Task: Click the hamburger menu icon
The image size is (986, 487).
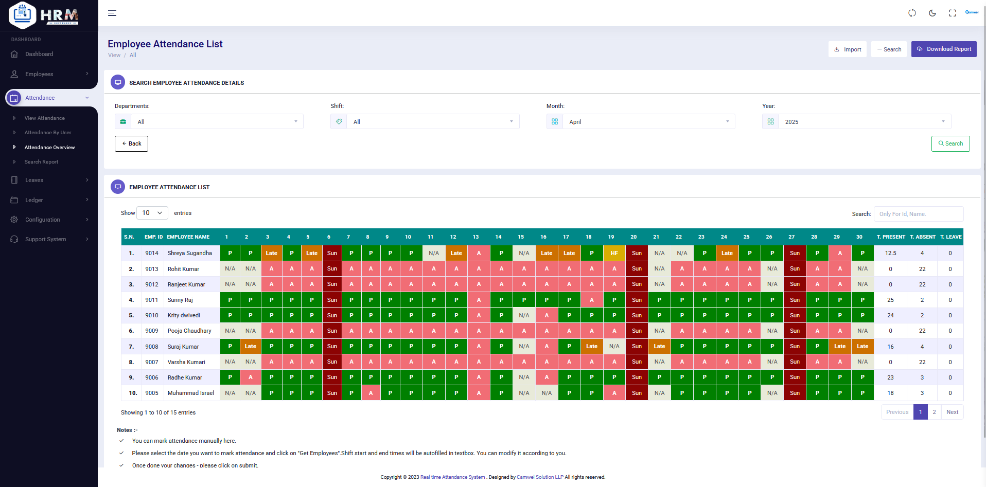Action: (112, 13)
